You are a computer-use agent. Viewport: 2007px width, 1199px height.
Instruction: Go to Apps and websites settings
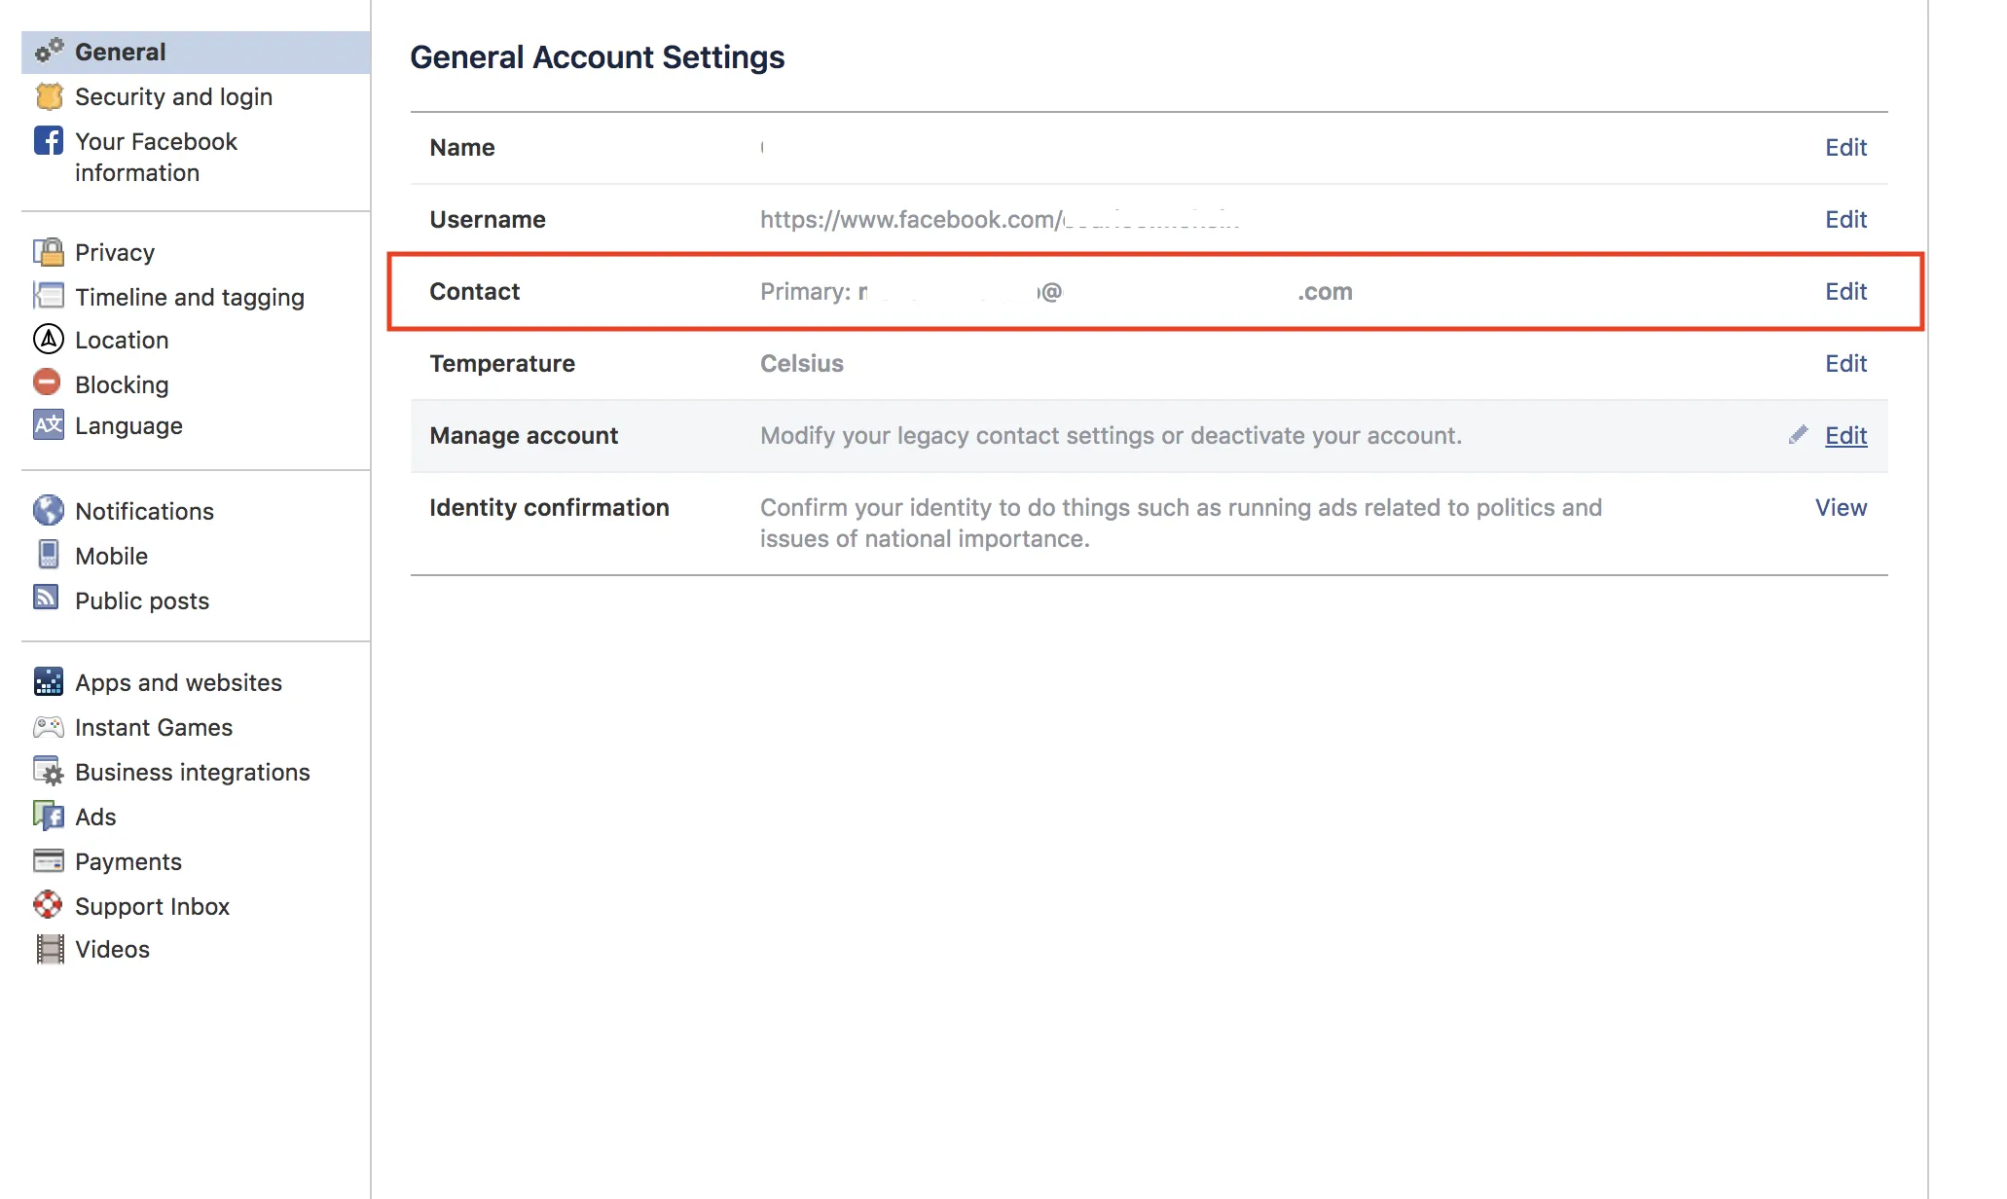click(x=178, y=682)
